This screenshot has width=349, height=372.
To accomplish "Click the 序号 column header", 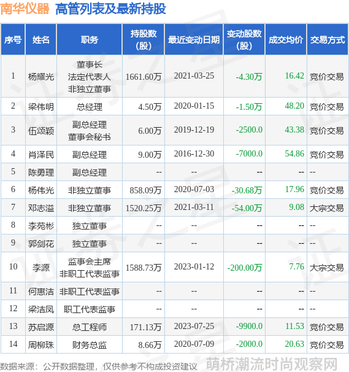I will [x=13, y=40].
